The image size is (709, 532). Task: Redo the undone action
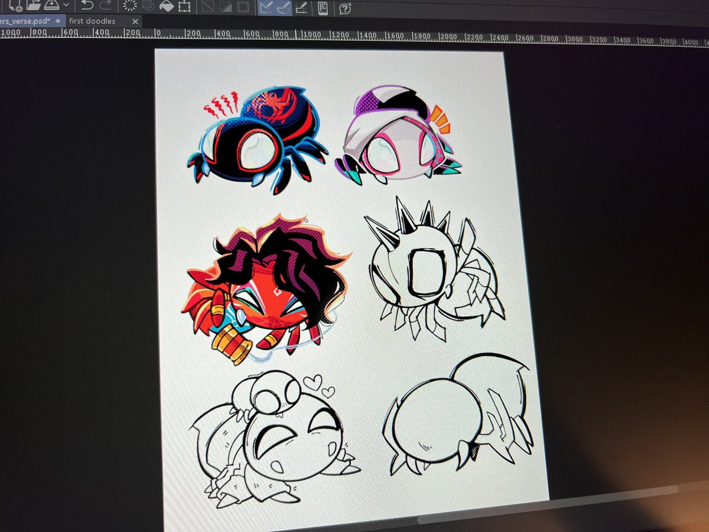click(106, 6)
